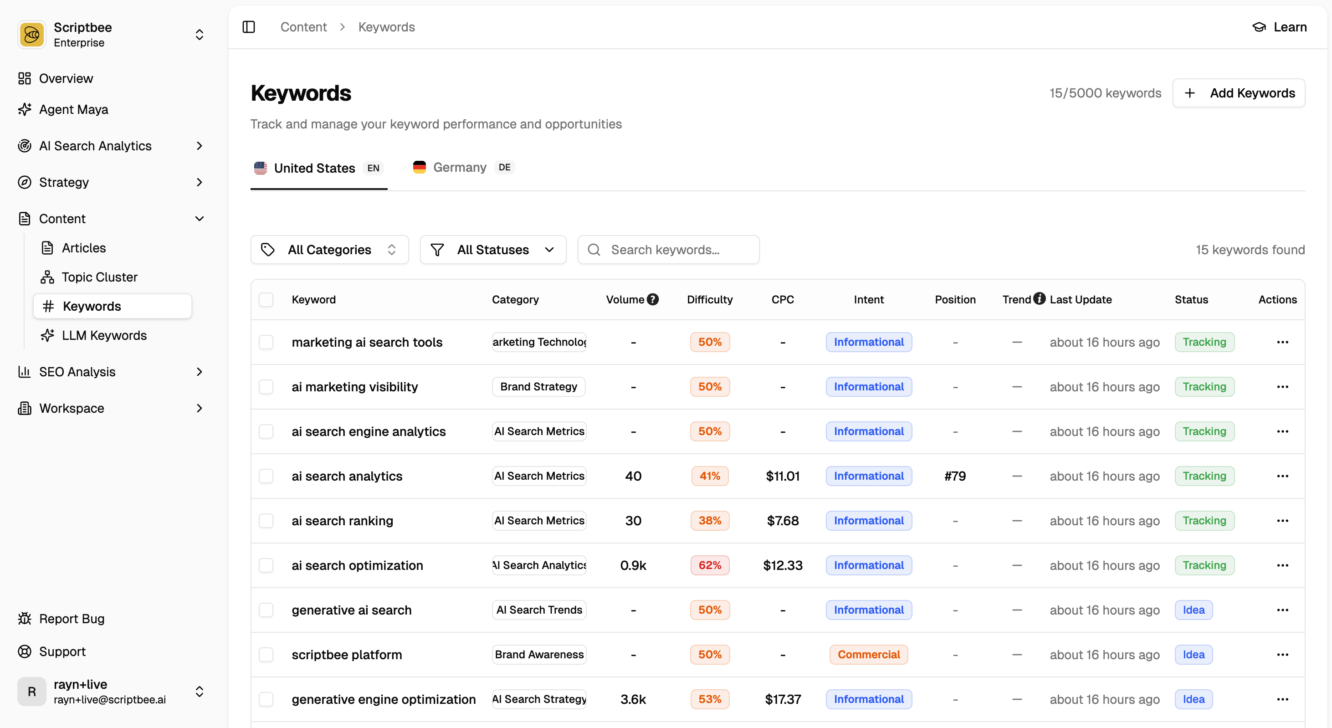Tick checkbox for scriptbee platform row
Image resolution: width=1332 pixels, height=728 pixels.
pos(266,655)
